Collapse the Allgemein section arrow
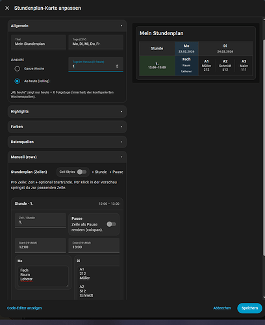 (x=121, y=26)
